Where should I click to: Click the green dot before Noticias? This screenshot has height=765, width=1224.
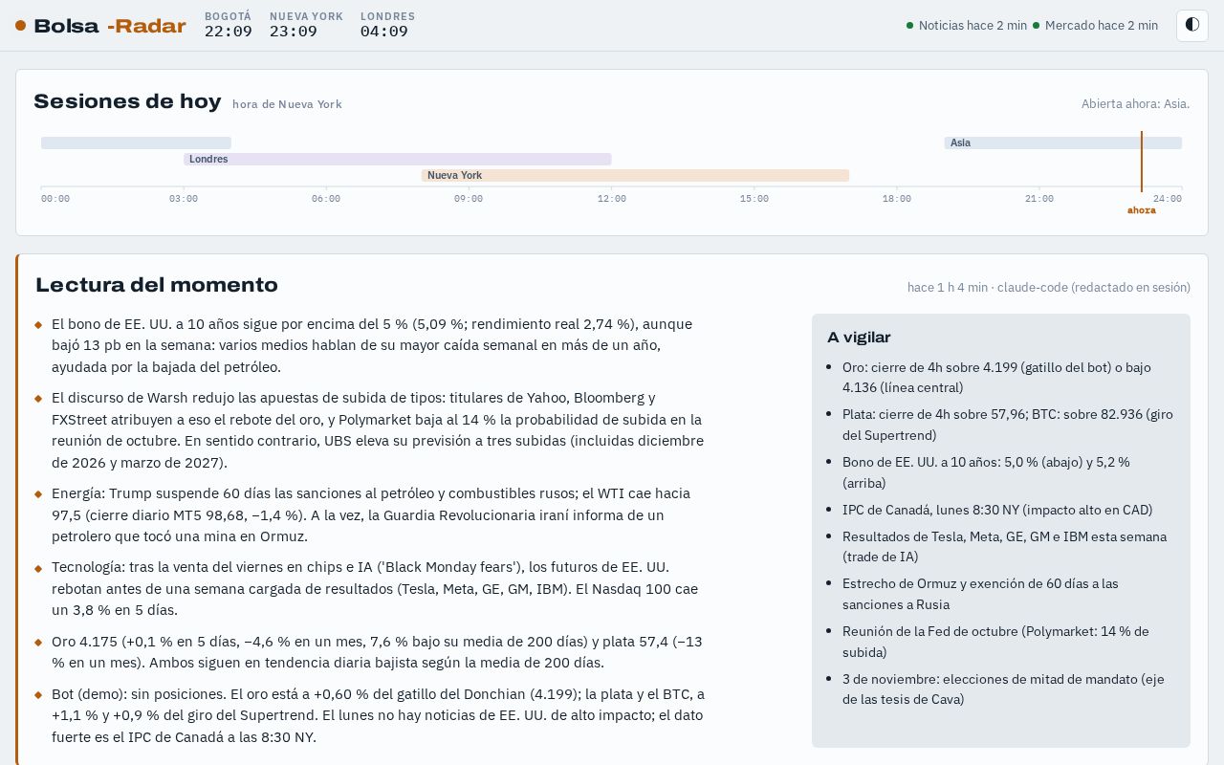tap(910, 26)
